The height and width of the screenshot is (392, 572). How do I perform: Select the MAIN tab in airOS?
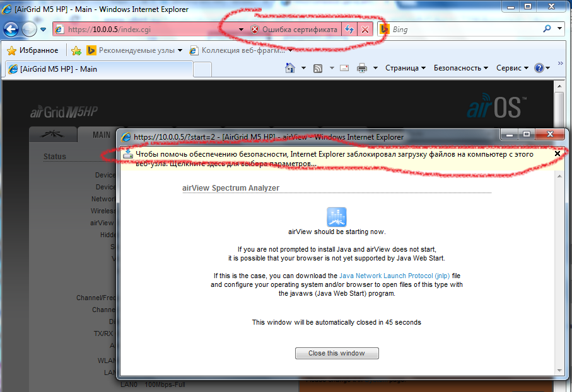click(102, 135)
